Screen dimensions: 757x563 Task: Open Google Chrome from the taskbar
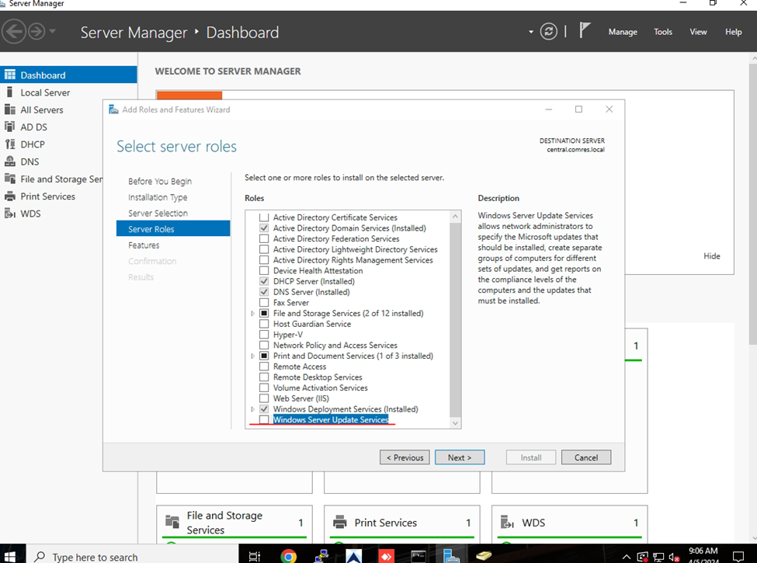289,556
